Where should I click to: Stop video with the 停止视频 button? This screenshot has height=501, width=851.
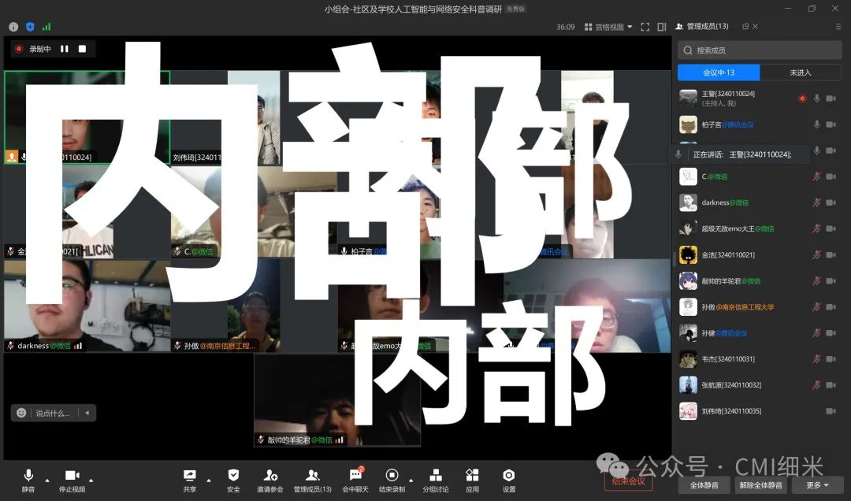coord(72,481)
